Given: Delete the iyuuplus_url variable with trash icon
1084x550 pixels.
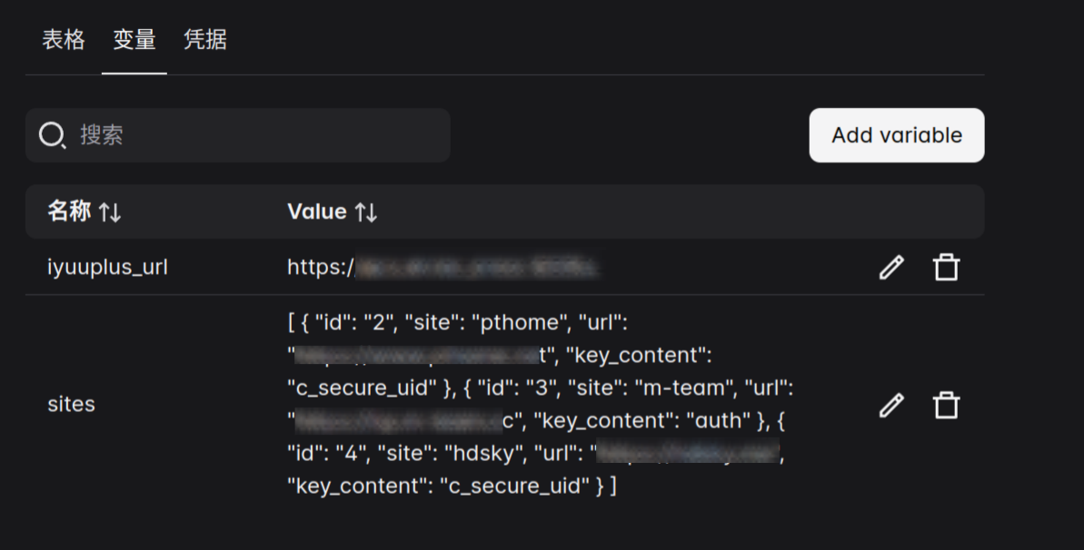Looking at the screenshot, I should pos(947,268).
